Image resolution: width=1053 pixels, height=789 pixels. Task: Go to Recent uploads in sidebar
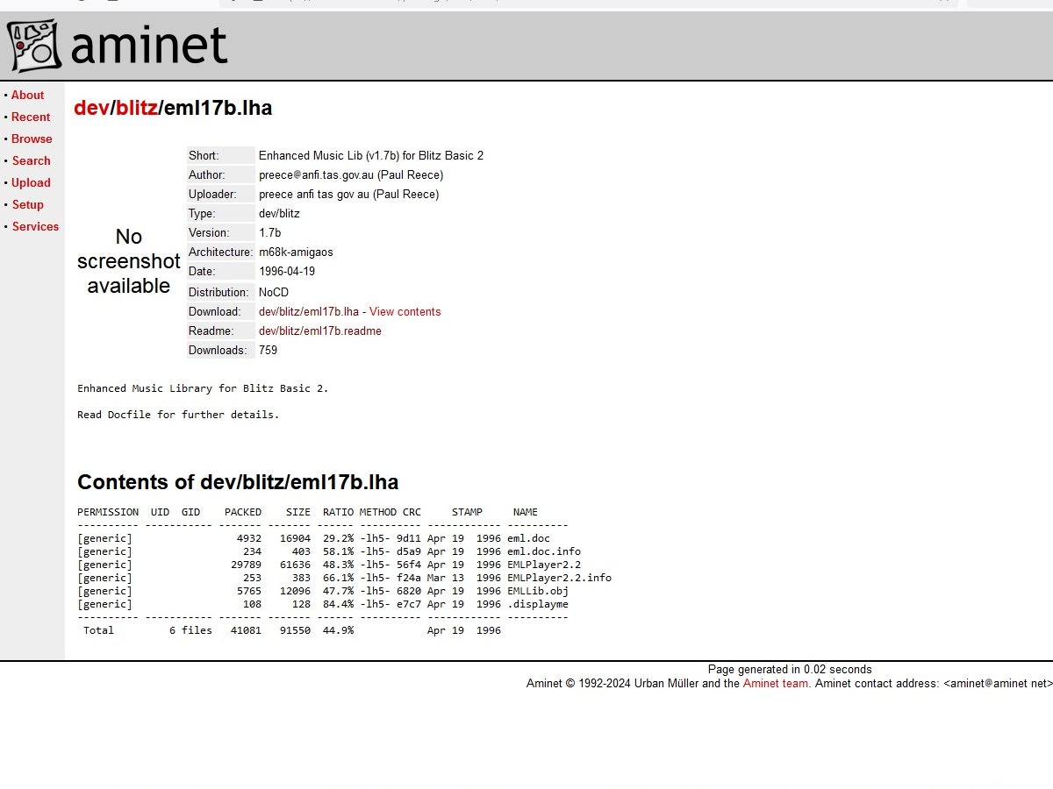[31, 117]
